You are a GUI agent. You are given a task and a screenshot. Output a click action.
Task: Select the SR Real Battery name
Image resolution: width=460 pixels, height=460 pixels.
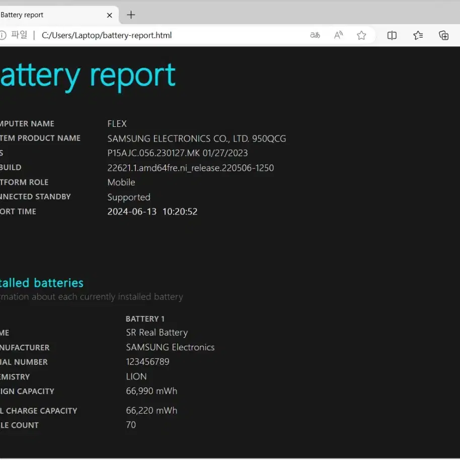157,332
